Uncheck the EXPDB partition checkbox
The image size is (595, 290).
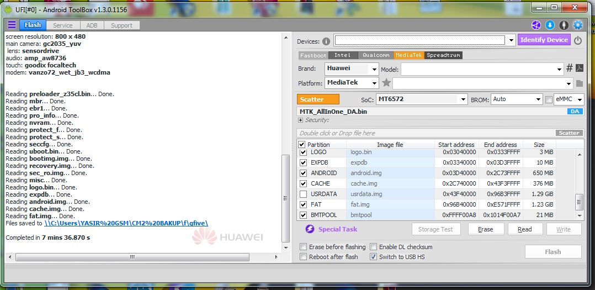303,162
